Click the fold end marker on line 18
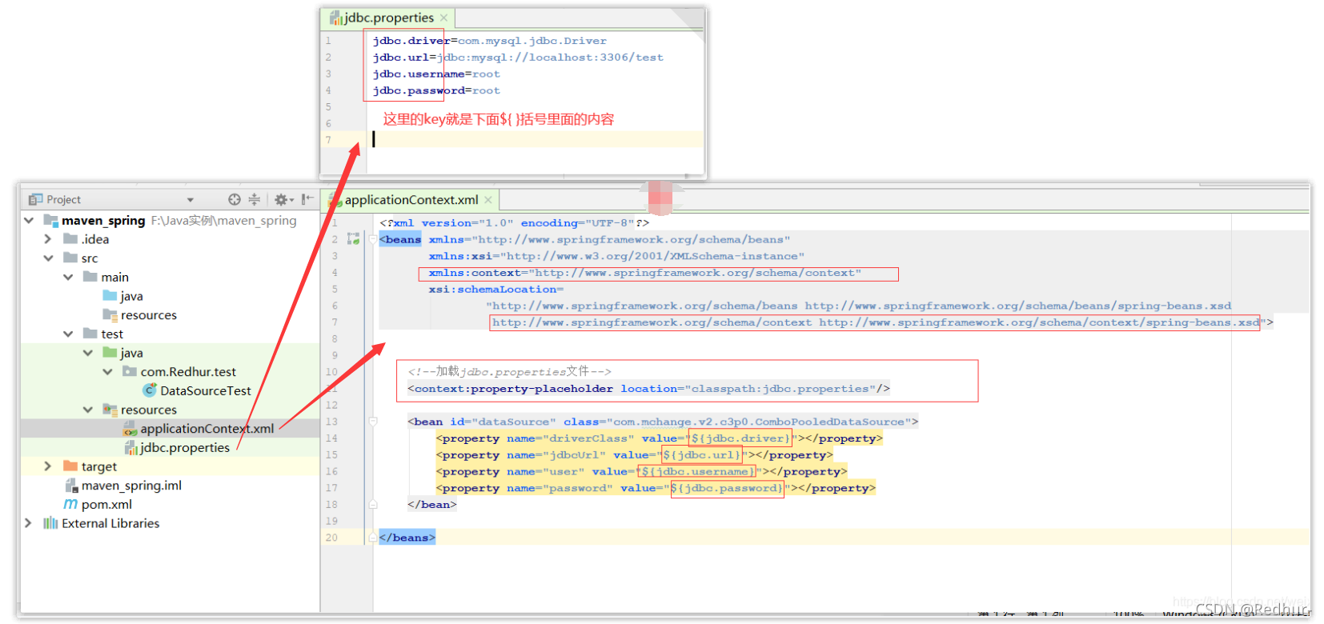Screen dimensions: 1324x624 [x=373, y=505]
